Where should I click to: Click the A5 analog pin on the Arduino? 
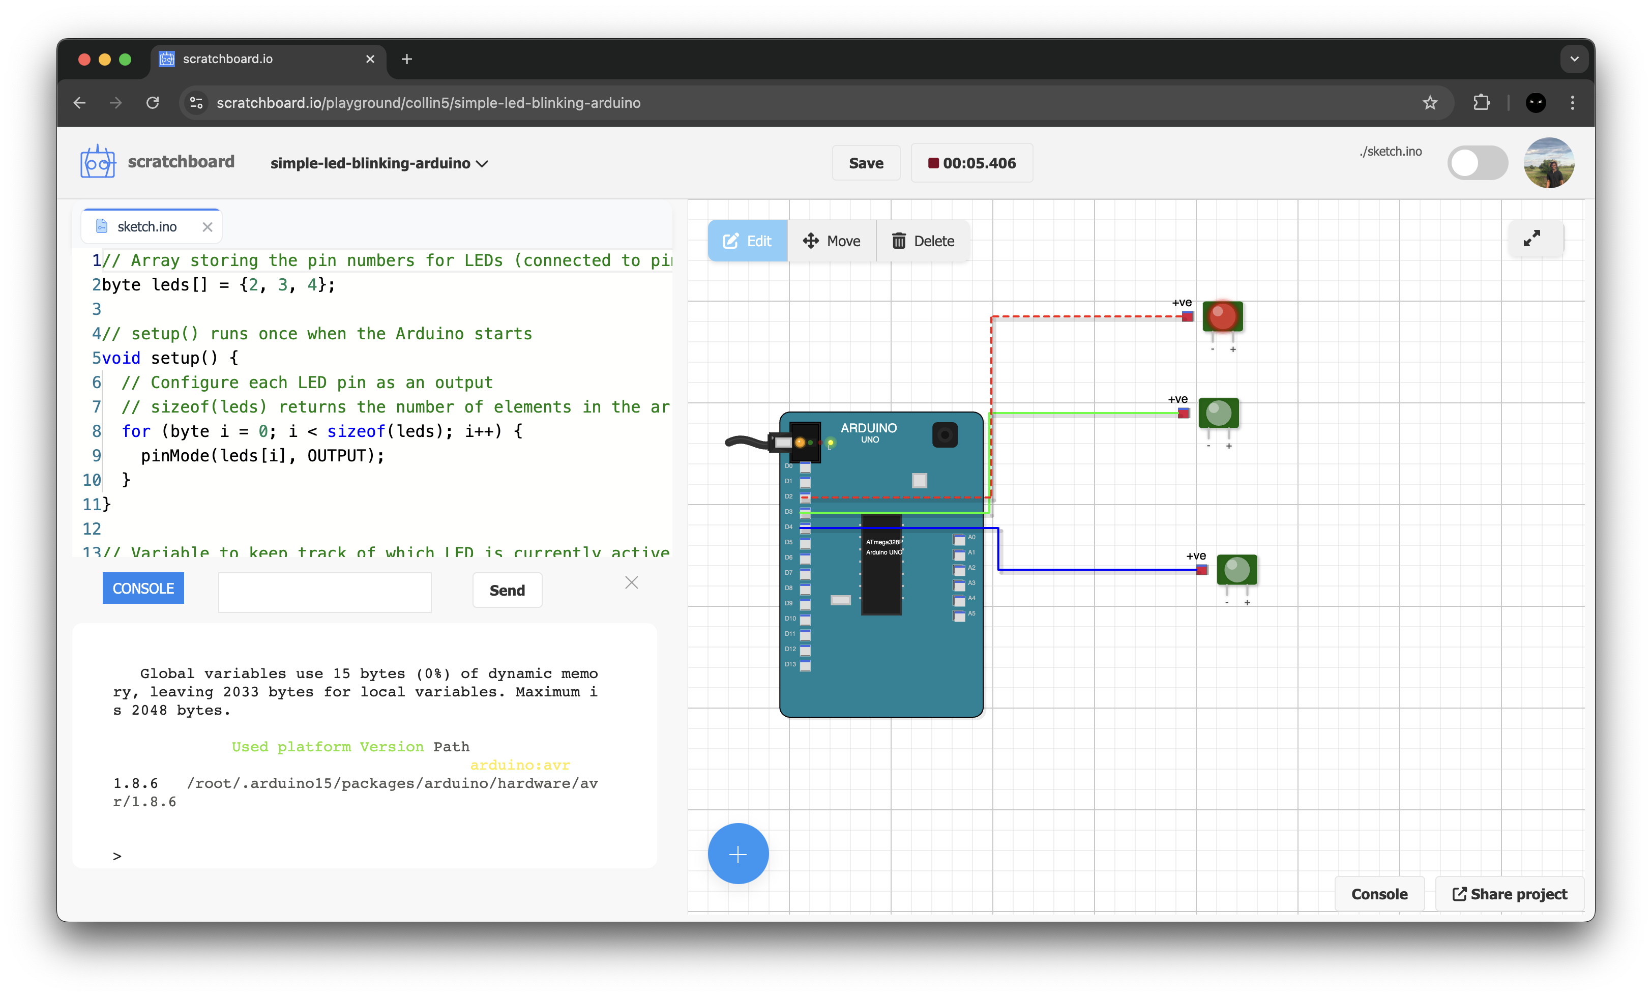[x=959, y=615]
